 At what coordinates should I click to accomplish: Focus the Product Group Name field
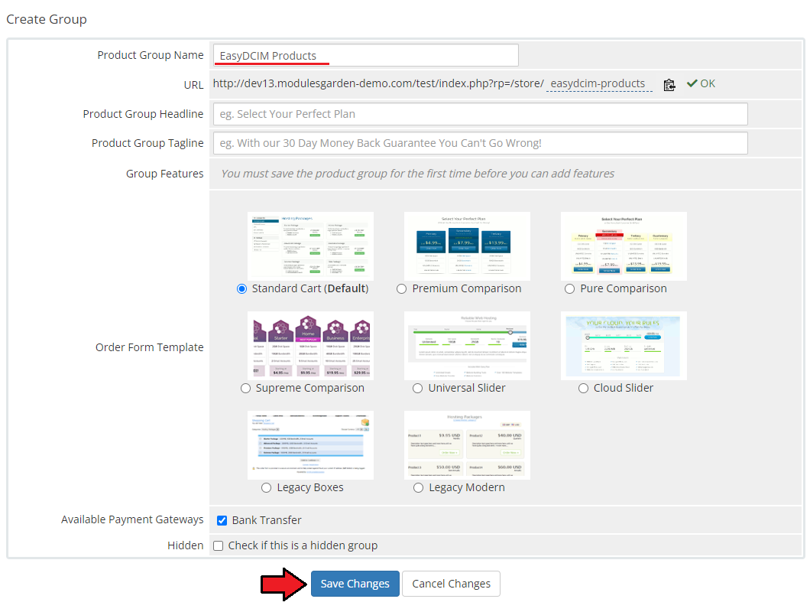click(366, 55)
